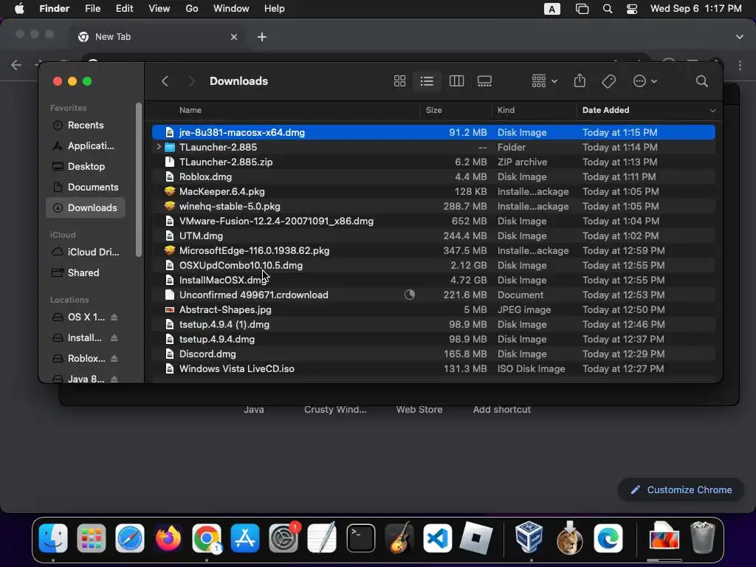Image resolution: width=756 pixels, height=567 pixels.
Task: Eject the Install volume in sidebar
Action: tap(114, 338)
